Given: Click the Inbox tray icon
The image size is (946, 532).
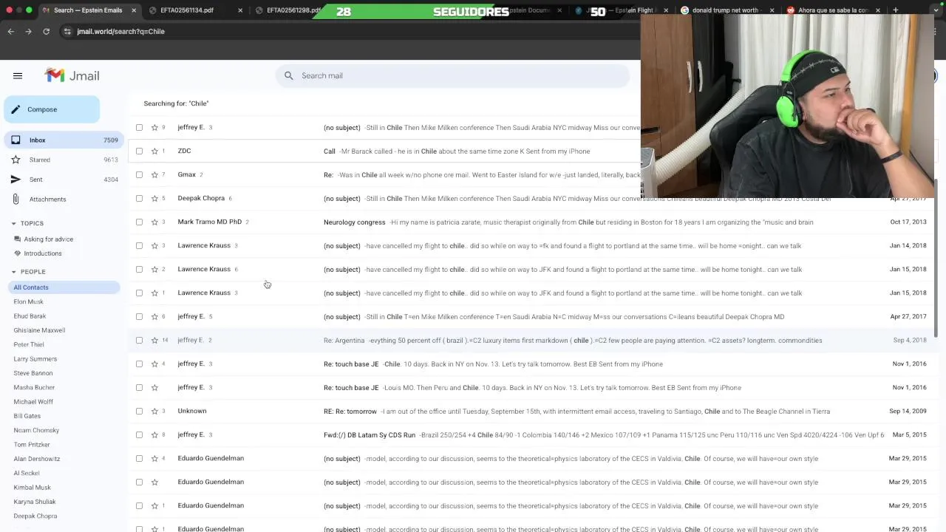Looking at the screenshot, I should click(16, 140).
